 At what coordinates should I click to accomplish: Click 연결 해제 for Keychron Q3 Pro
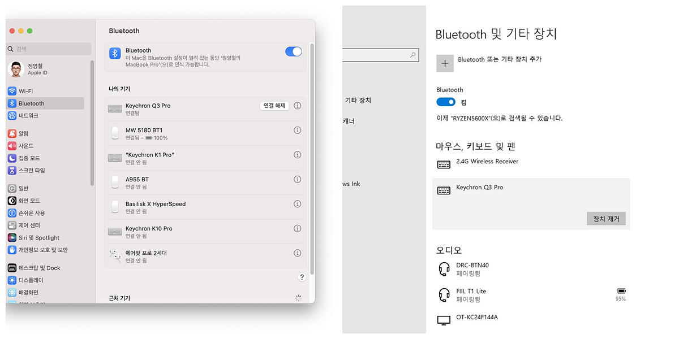[274, 106]
